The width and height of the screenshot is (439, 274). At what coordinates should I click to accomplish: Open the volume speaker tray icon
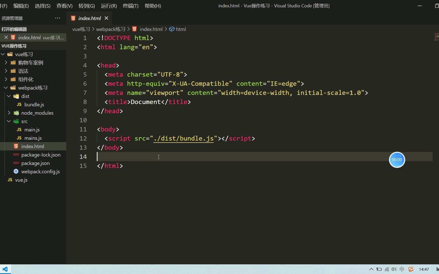394,269
